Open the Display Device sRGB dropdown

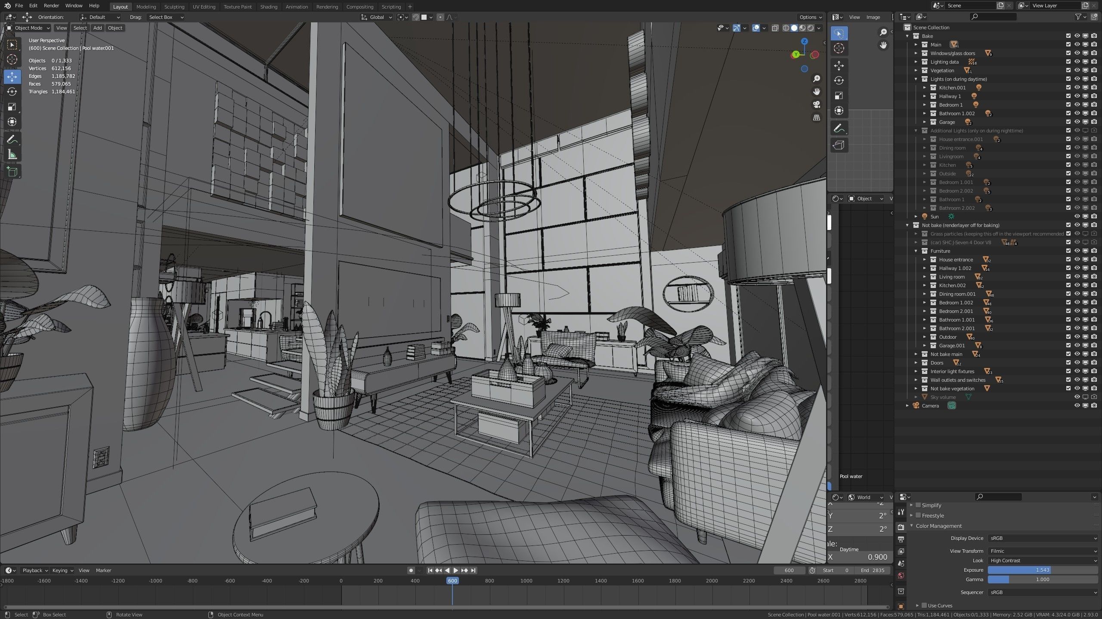[x=1043, y=538]
